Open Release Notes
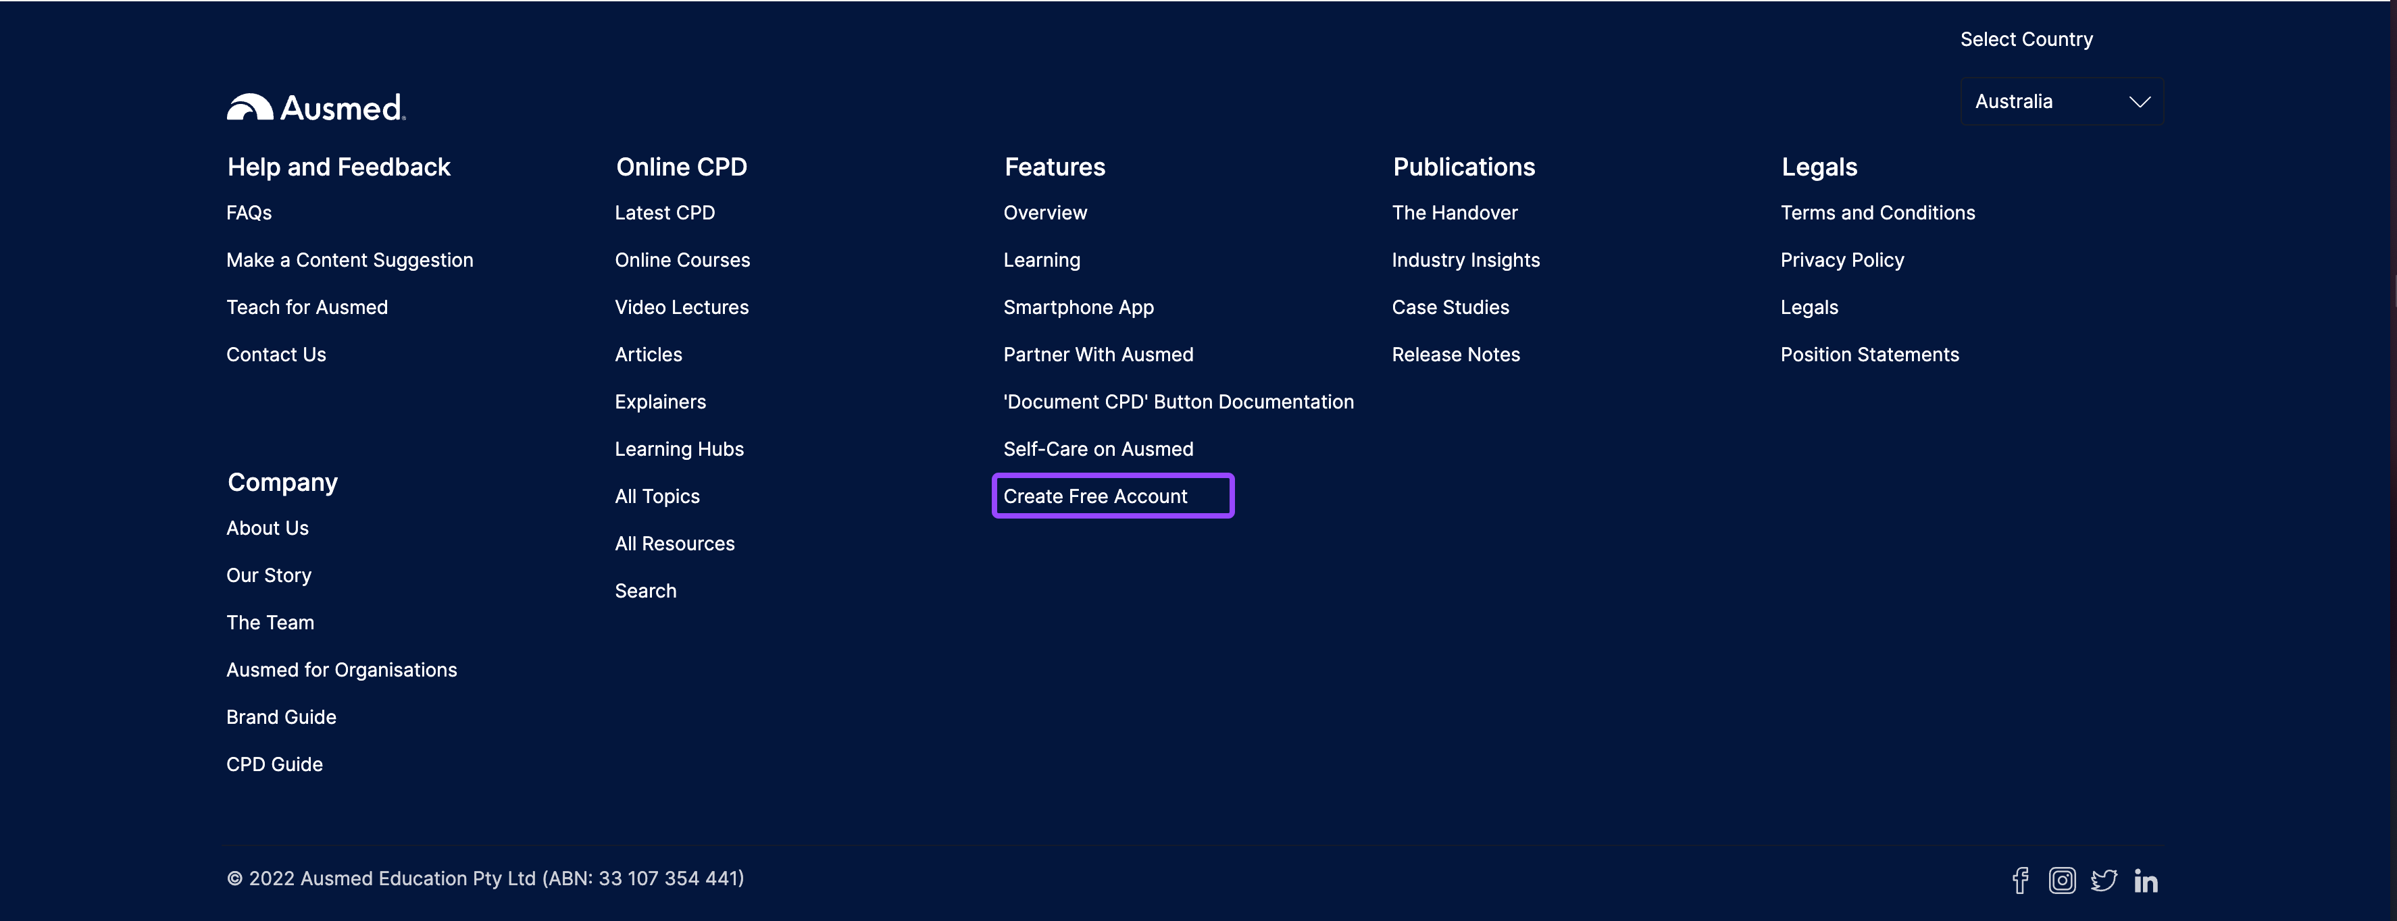The image size is (2397, 921). point(1457,354)
